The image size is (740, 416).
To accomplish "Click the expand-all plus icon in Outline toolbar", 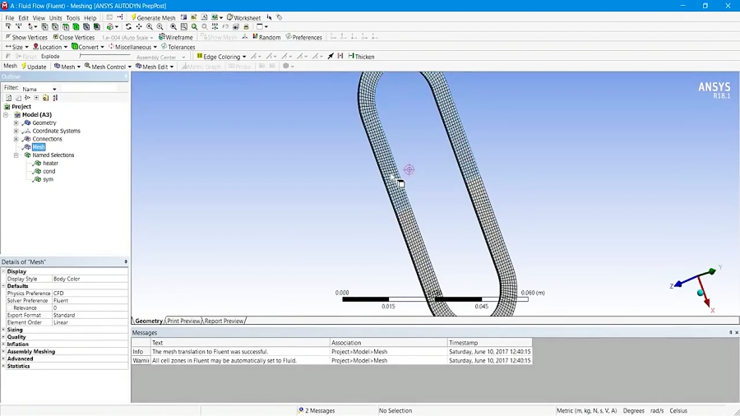I will [36, 98].
